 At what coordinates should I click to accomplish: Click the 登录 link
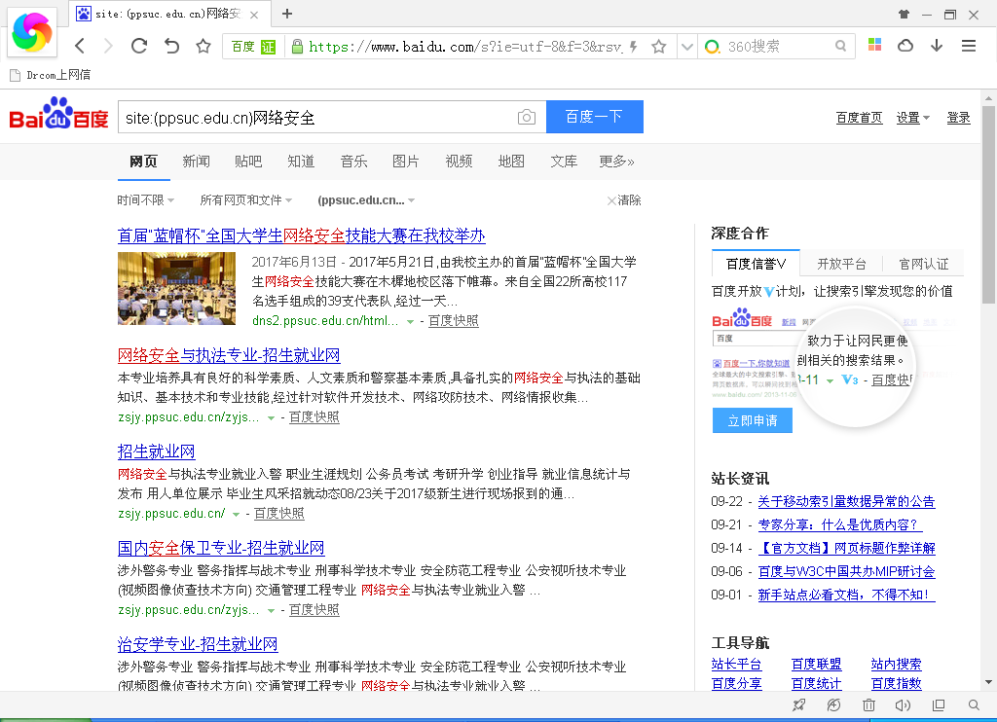point(958,118)
